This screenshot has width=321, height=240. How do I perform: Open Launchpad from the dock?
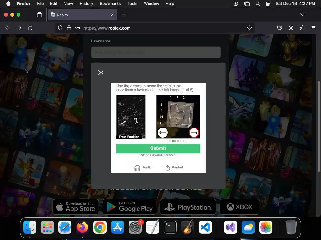click(47, 227)
